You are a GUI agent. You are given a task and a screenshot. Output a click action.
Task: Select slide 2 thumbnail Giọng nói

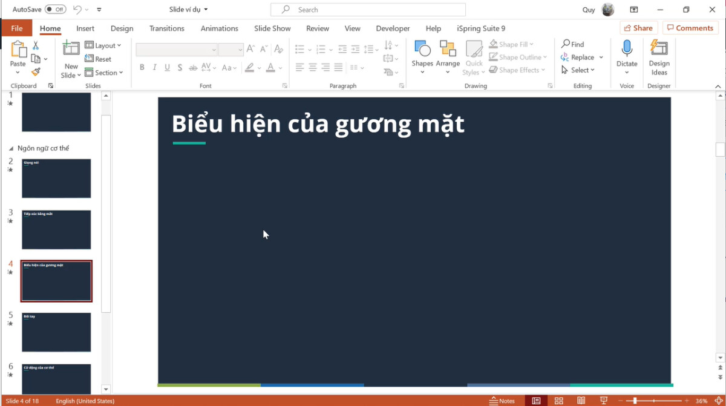(56, 178)
